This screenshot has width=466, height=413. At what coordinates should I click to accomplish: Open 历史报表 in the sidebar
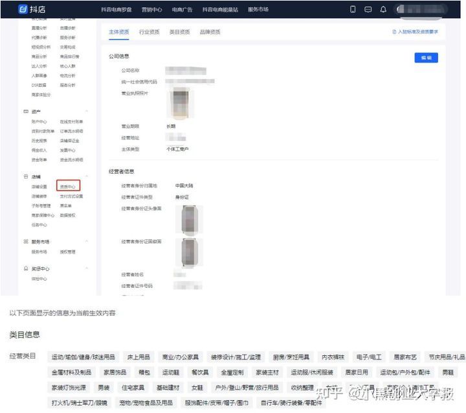(x=39, y=141)
